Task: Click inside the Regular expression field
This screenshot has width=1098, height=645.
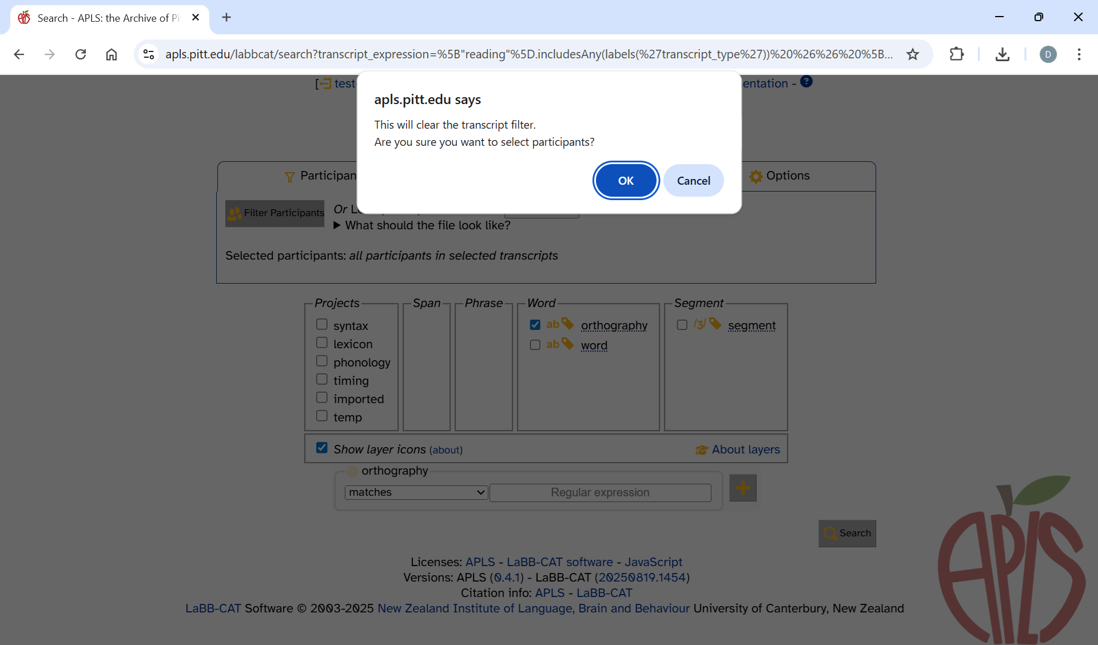Action: click(600, 492)
